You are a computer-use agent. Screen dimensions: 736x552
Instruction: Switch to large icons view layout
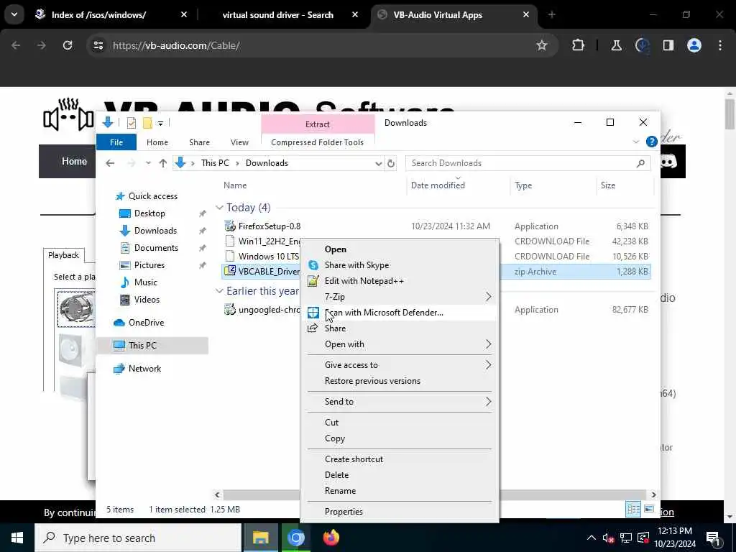pyautogui.click(x=649, y=510)
